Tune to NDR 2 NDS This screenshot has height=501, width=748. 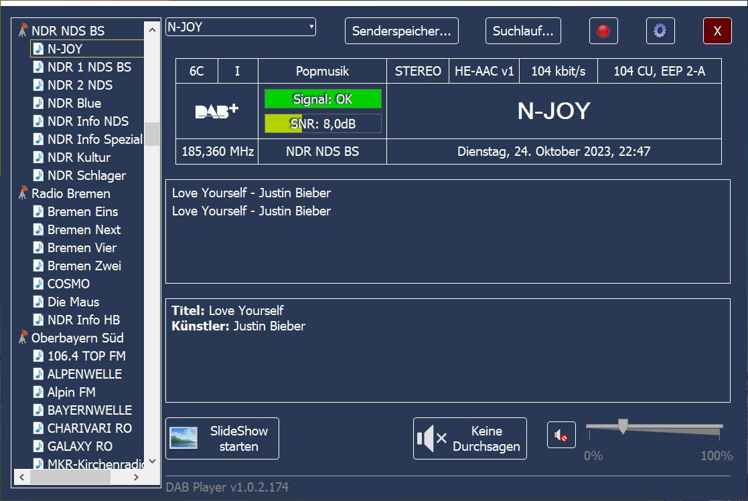(x=80, y=85)
